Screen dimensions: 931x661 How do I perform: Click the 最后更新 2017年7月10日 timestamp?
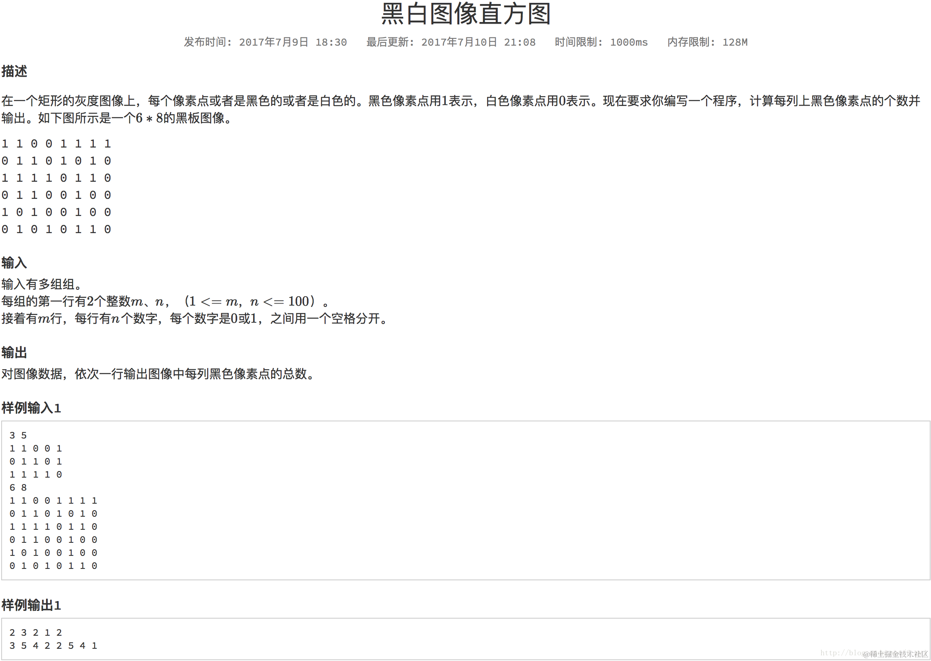(450, 42)
